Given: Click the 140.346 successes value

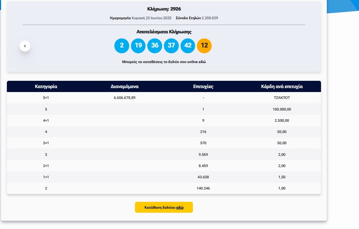Looking at the screenshot, I should coord(203,188).
